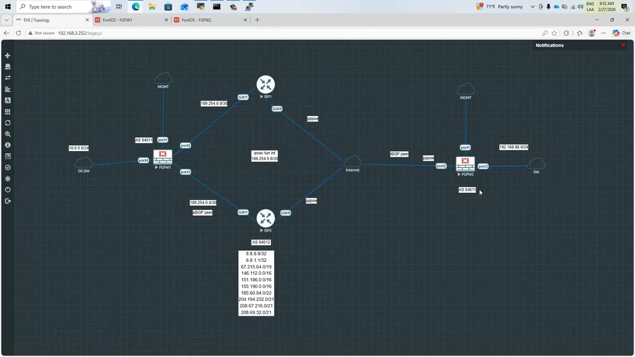635x357 pixels.
Task: Select the MGMT cloud above FGFW2
Action: (x=465, y=89)
